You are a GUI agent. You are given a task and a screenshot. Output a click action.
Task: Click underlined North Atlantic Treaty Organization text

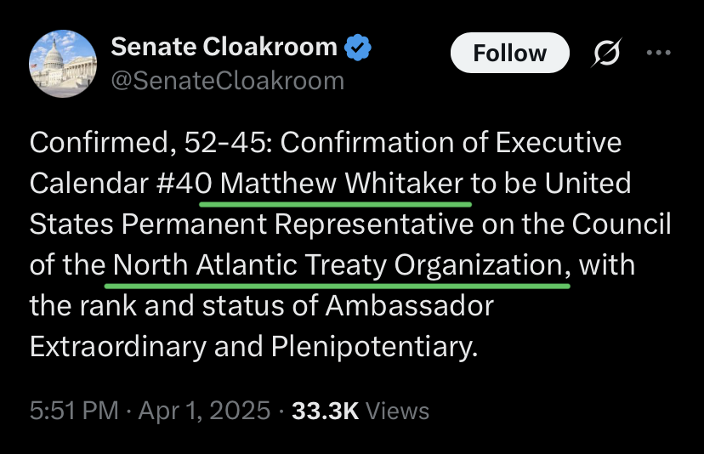(340, 265)
